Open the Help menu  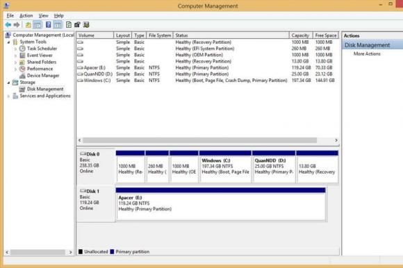[x=59, y=16]
